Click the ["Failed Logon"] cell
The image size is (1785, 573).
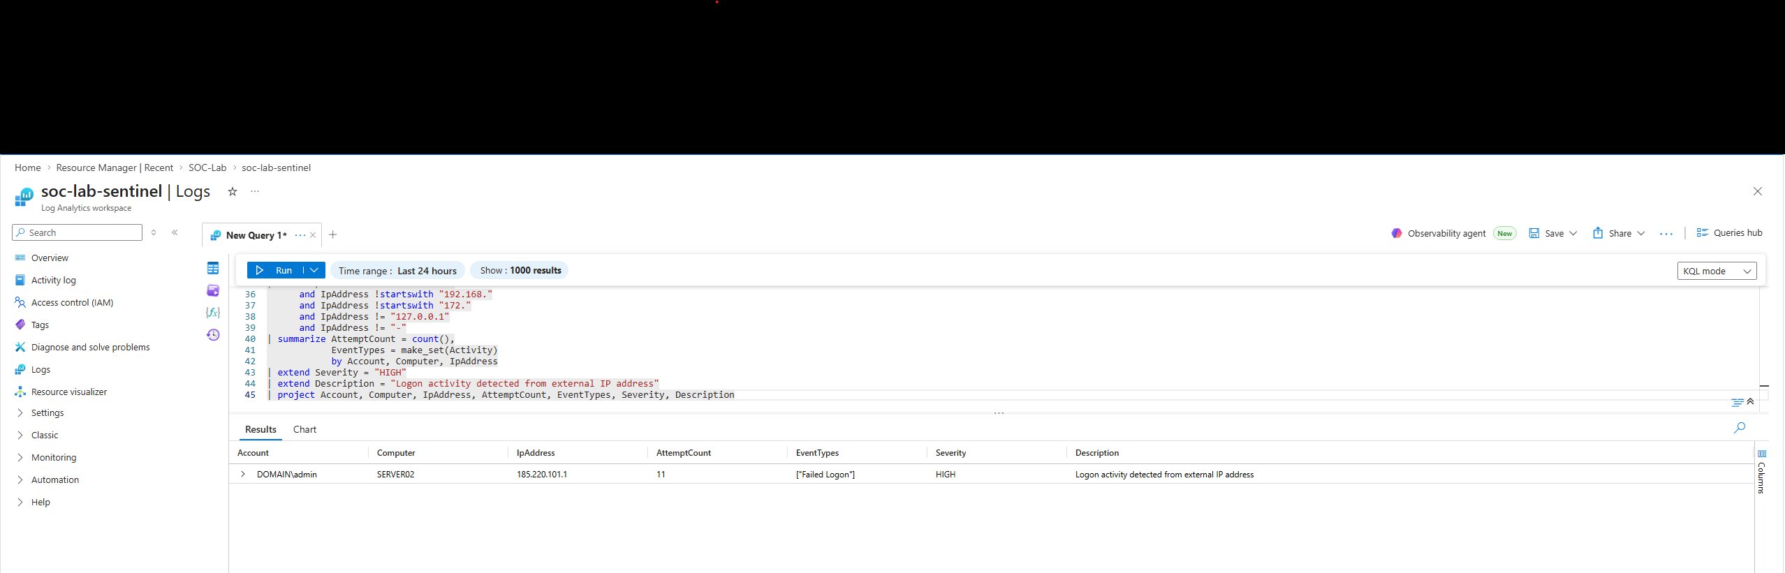pos(825,475)
